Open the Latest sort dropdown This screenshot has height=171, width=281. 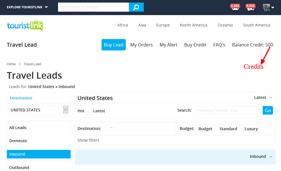263,97
